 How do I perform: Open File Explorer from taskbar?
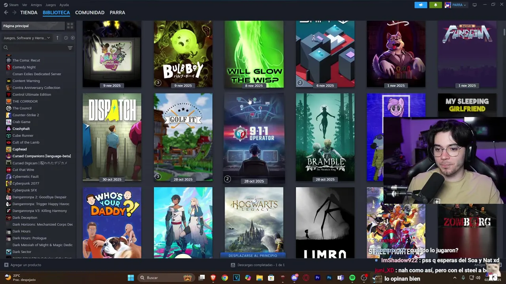(x=260, y=278)
